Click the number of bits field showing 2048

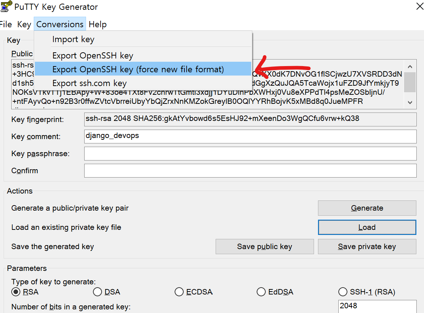click(377, 306)
